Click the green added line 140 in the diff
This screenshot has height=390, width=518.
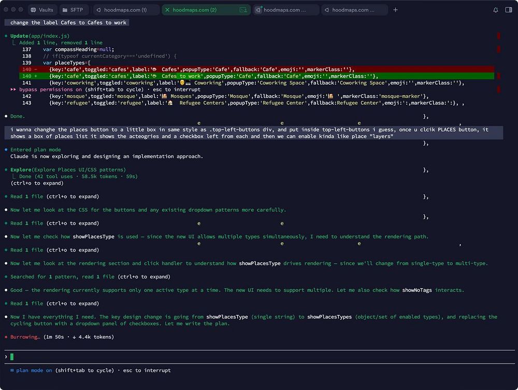[207, 76]
